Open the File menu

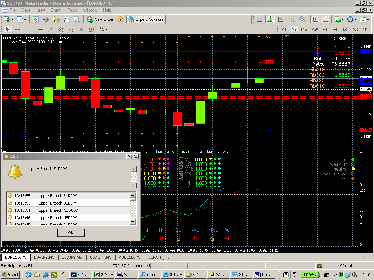click(x=12, y=10)
